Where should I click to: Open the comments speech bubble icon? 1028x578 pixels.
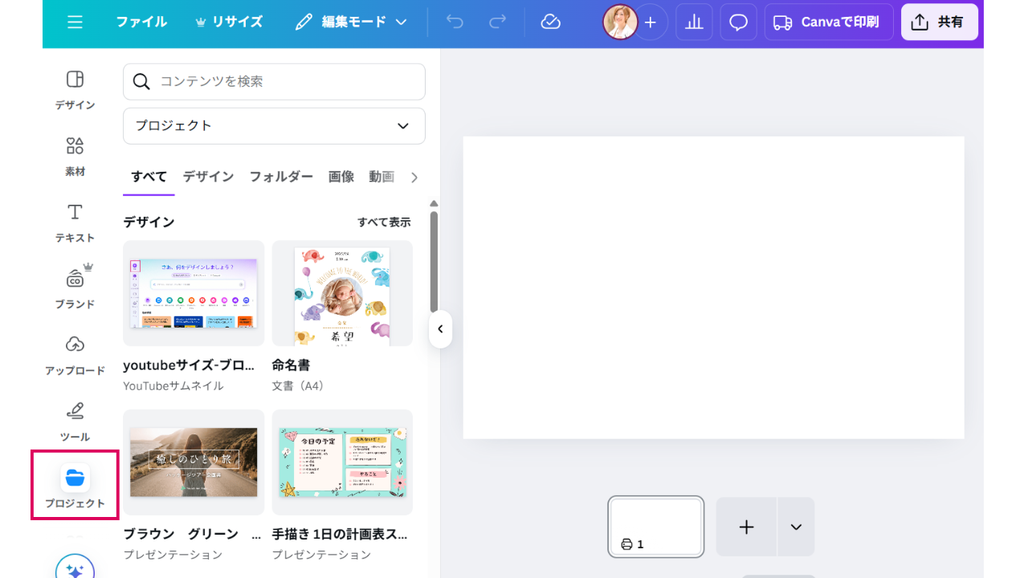[x=738, y=22]
